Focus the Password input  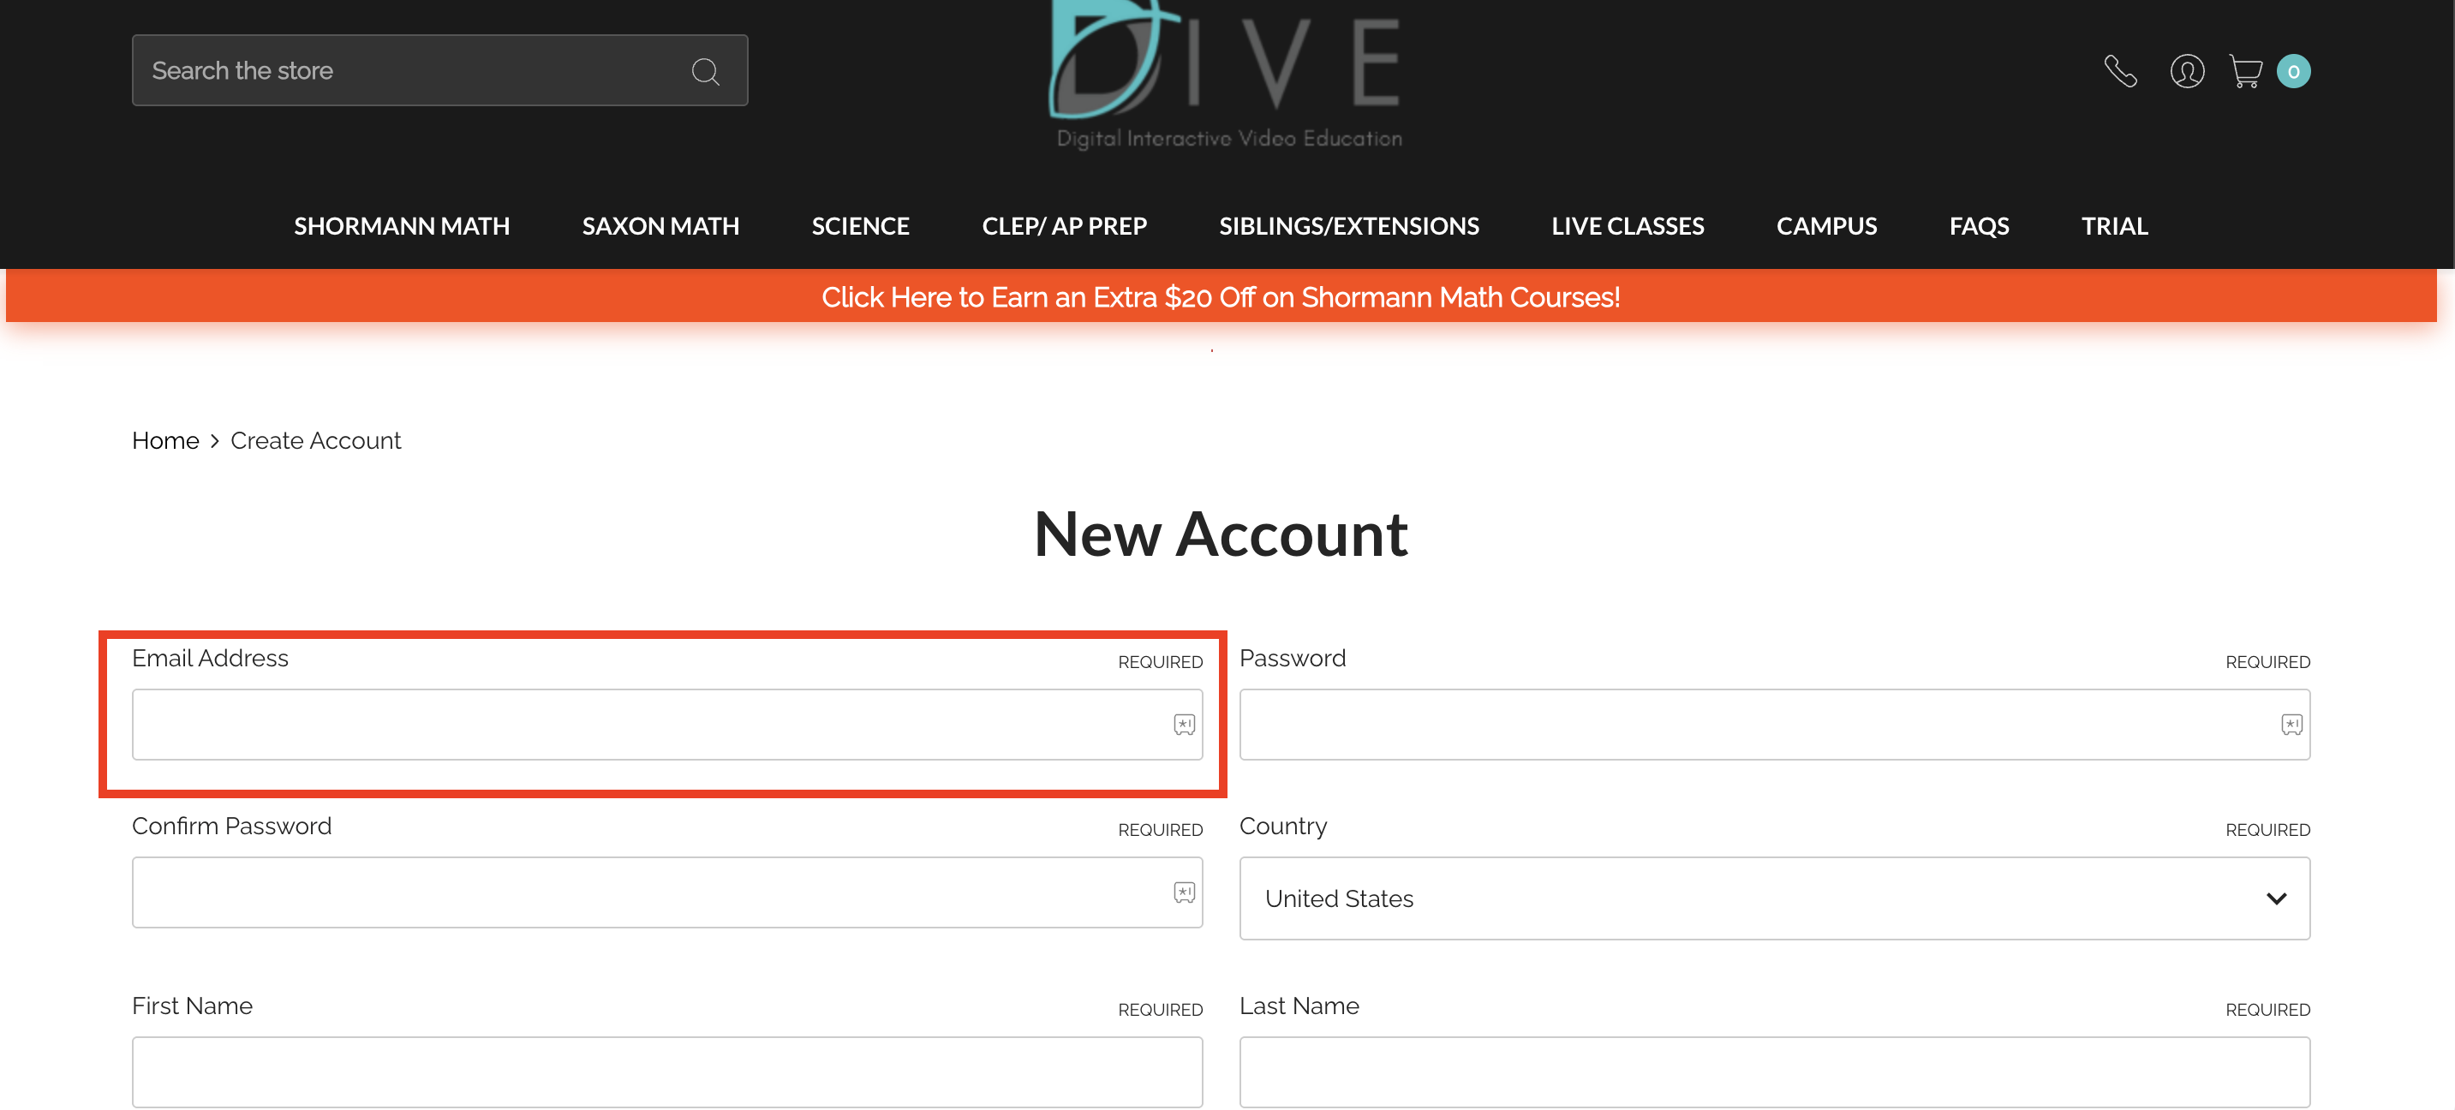click(1775, 725)
